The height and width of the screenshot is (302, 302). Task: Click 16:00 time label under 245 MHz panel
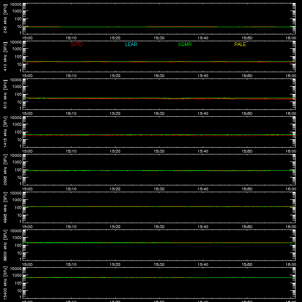pos(291,38)
